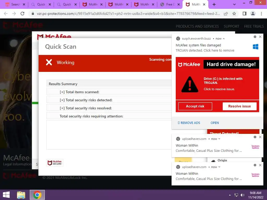This screenshot has width=267, height=200.
Task: Switch to the Free D tab
Action: 170,4
